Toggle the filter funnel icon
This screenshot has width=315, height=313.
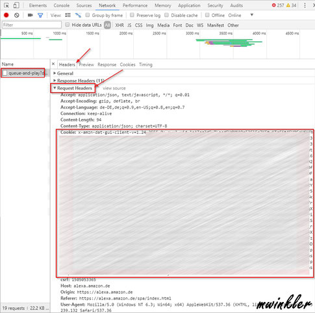tap(40, 15)
